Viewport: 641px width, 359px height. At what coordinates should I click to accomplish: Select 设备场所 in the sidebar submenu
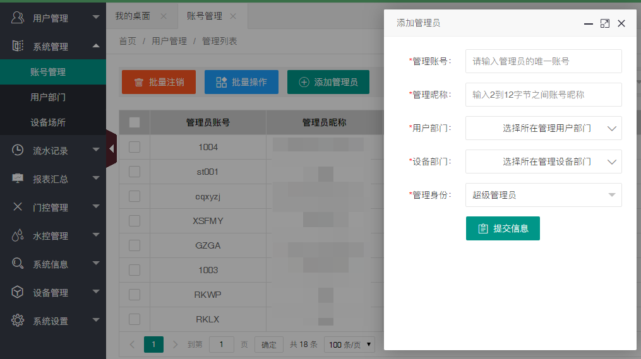(53, 122)
